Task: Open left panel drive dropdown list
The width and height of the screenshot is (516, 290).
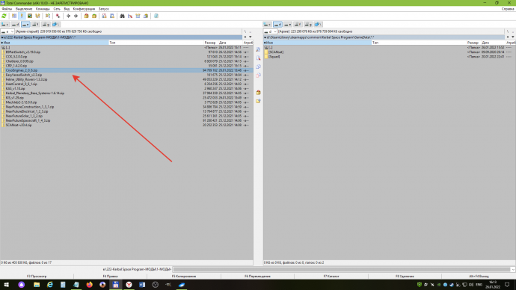Action: click(7, 31)
